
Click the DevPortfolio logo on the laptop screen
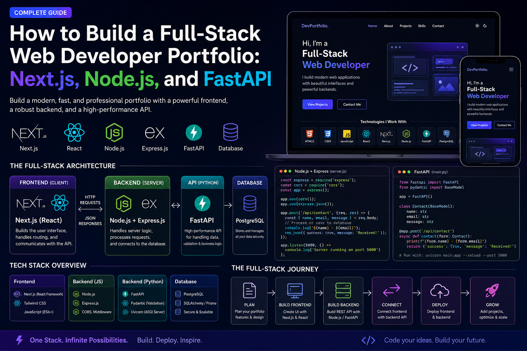(315, 26)
